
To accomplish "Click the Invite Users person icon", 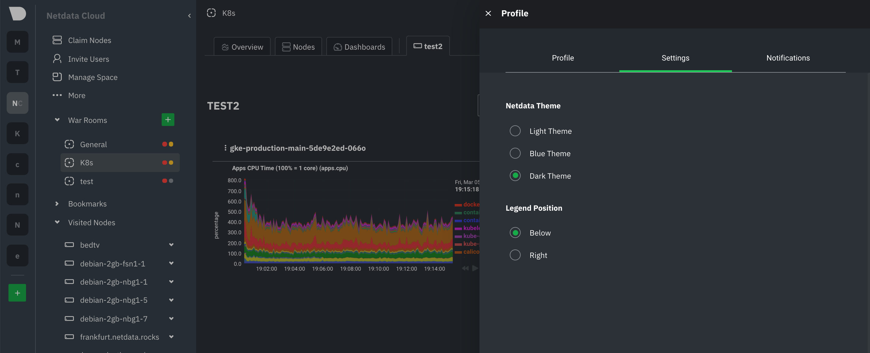I will 57,58.
